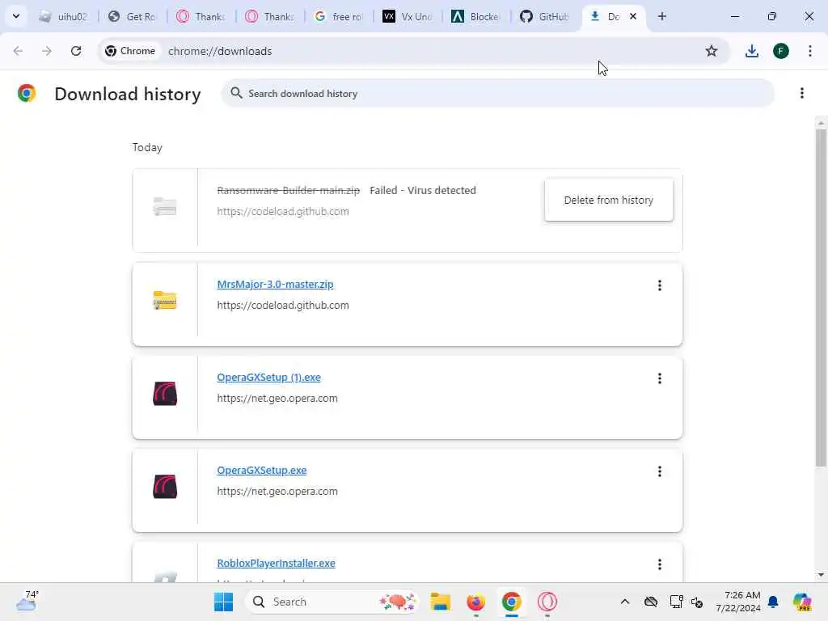The image size is (828, 621).
Task: Switch to the second Opera Thanks tab
Action: pos(270,16)
